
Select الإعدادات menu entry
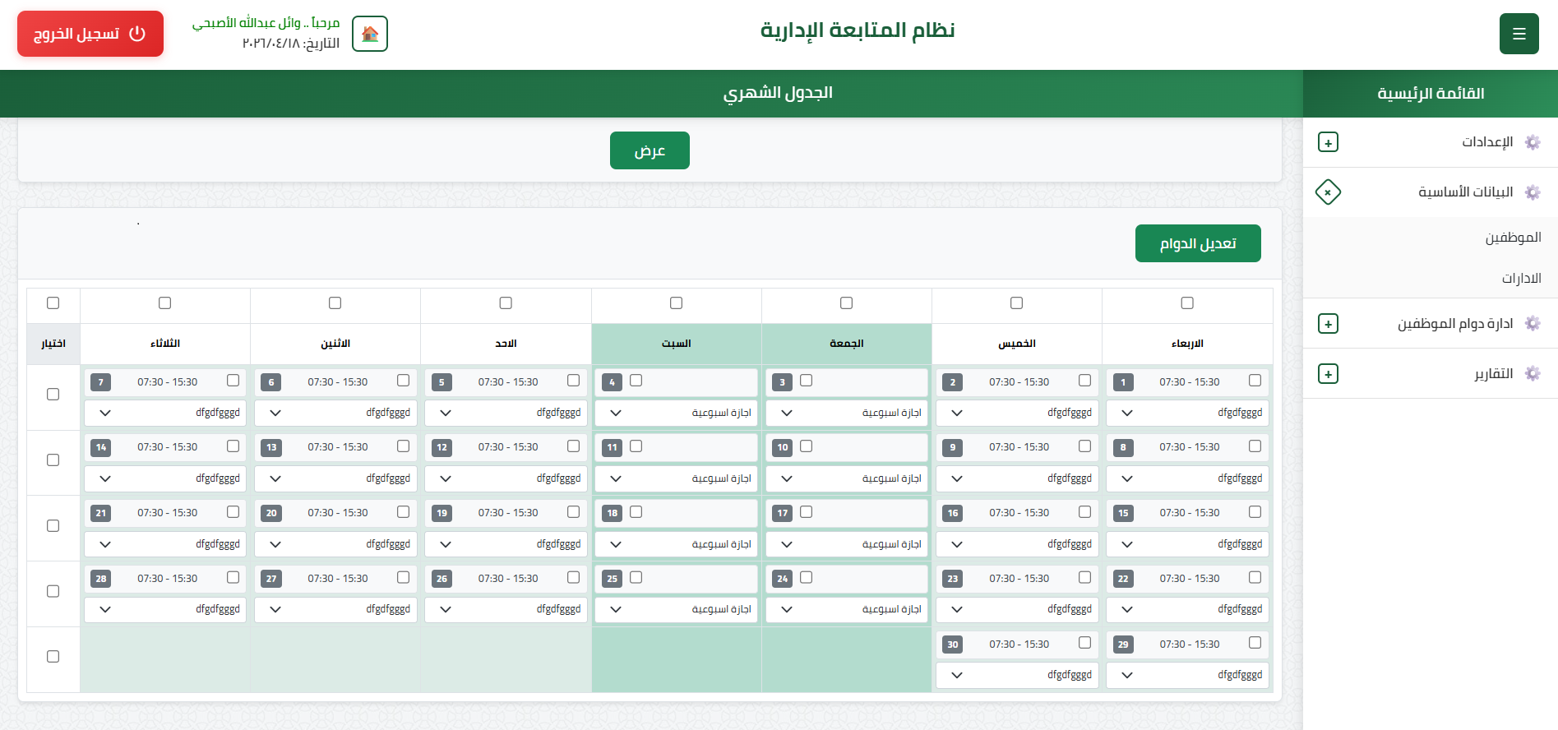1486,142
